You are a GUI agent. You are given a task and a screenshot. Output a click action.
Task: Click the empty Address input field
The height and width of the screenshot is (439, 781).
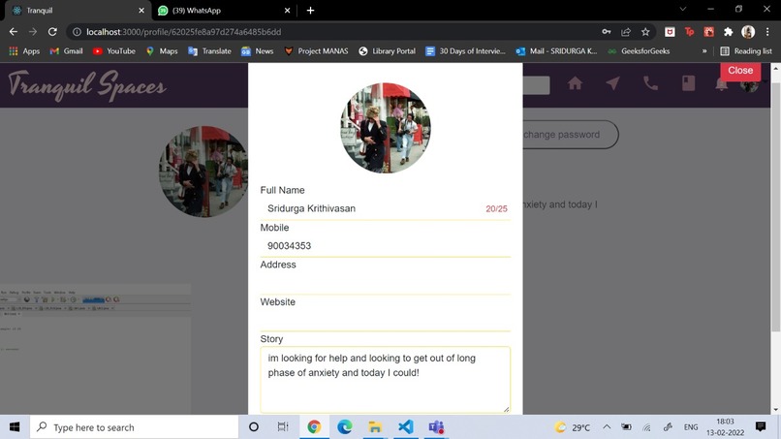(x=385, y=284)
